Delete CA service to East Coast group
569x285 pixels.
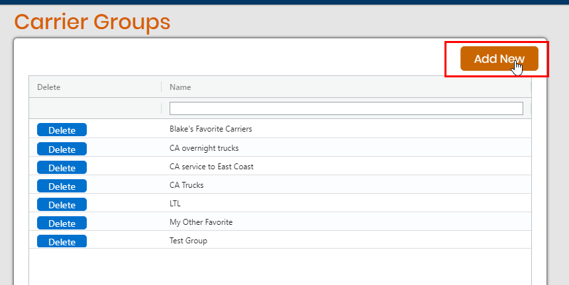pyautogui.click(x=62, y=168)
